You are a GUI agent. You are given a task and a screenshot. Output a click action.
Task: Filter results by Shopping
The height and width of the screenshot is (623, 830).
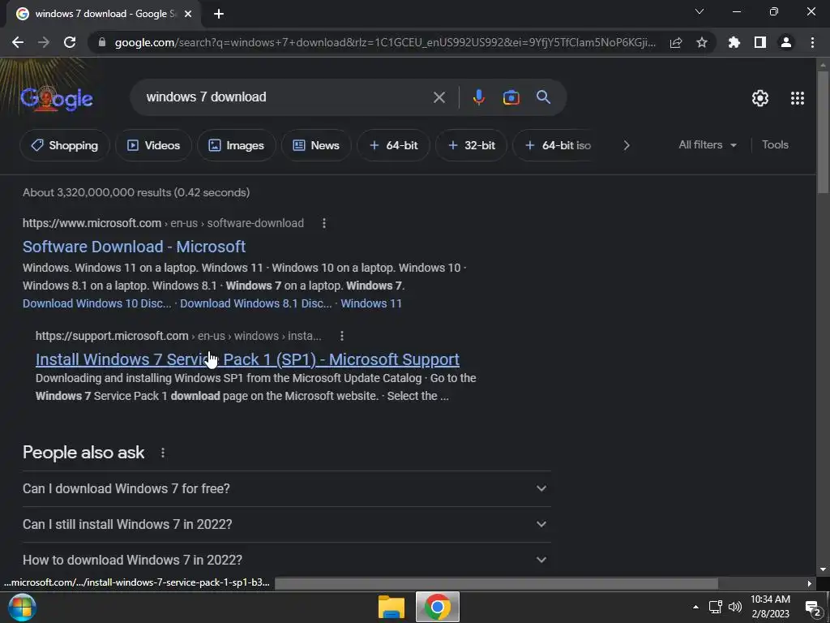[x=65, y=145]
